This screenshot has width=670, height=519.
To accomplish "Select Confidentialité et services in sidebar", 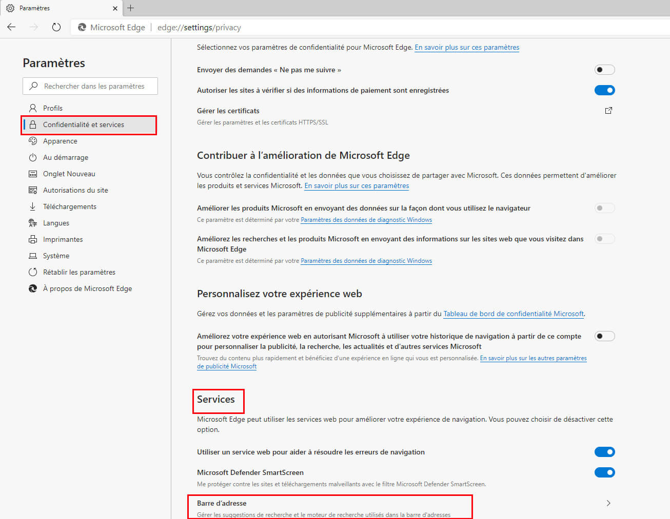I will [x=90, y=124].
